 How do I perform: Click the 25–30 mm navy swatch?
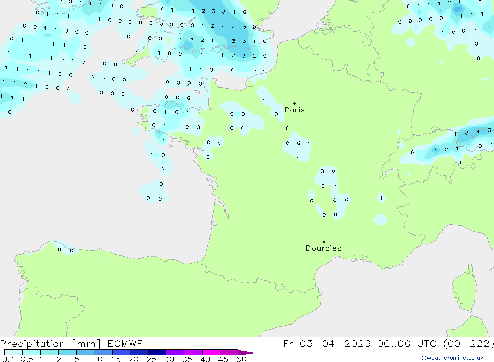157,352
